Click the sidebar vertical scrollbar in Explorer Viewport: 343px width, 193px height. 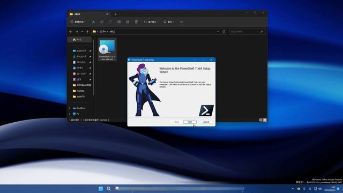(93, 68)
